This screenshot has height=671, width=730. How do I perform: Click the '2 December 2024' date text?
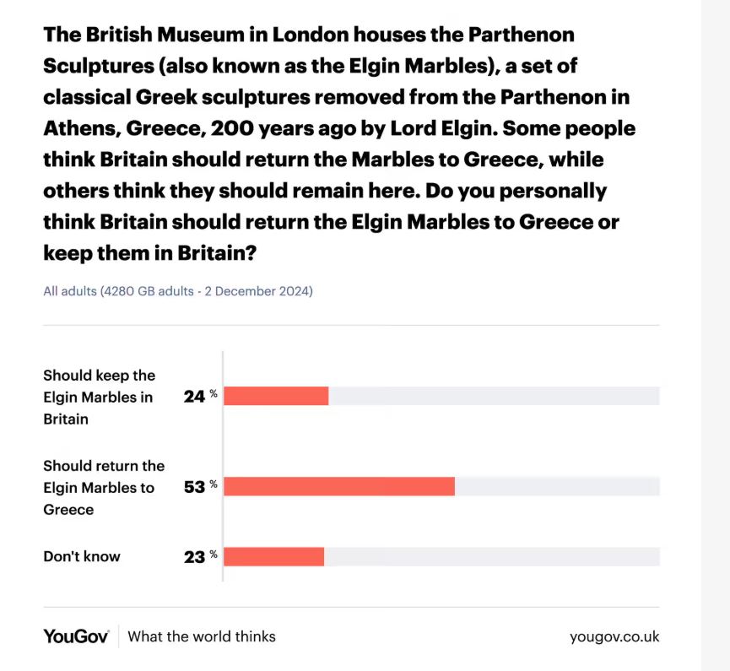[x=257, y=291]
